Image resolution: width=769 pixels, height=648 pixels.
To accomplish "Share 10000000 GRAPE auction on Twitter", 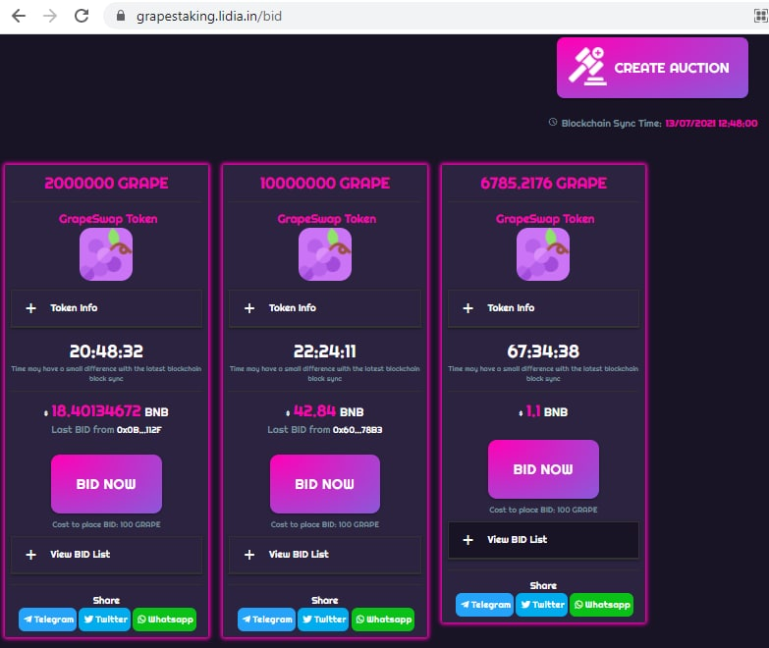I will tap(324, 620).
